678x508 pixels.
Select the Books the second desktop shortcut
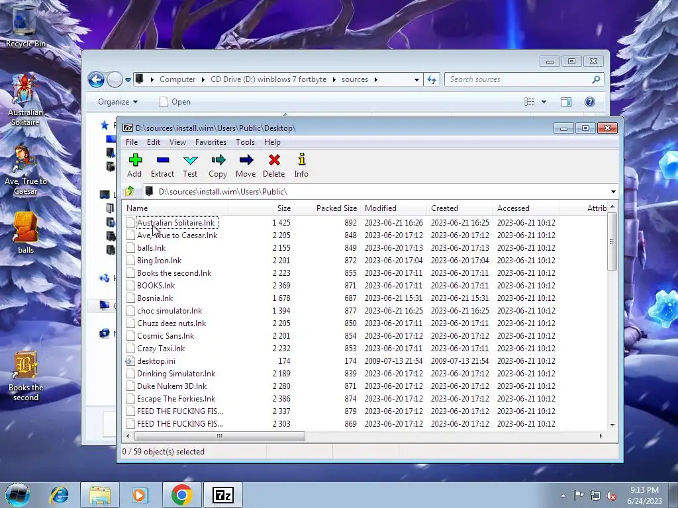click(25, 376)
